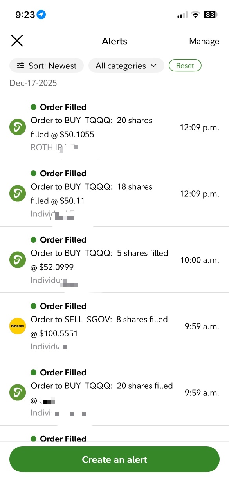Tap the TQQQ logo on the 20 shares at $50.1055 alert
The image size is (229, 497).
click(x=18, y=127)
